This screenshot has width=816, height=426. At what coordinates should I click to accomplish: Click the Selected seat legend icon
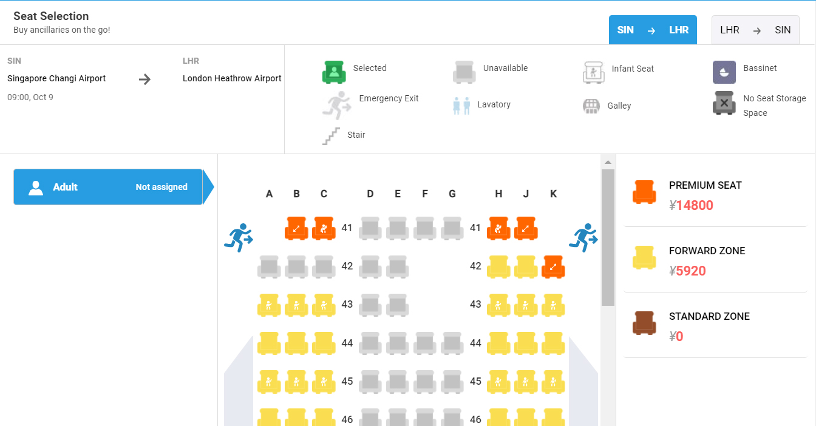pos(333,72)
